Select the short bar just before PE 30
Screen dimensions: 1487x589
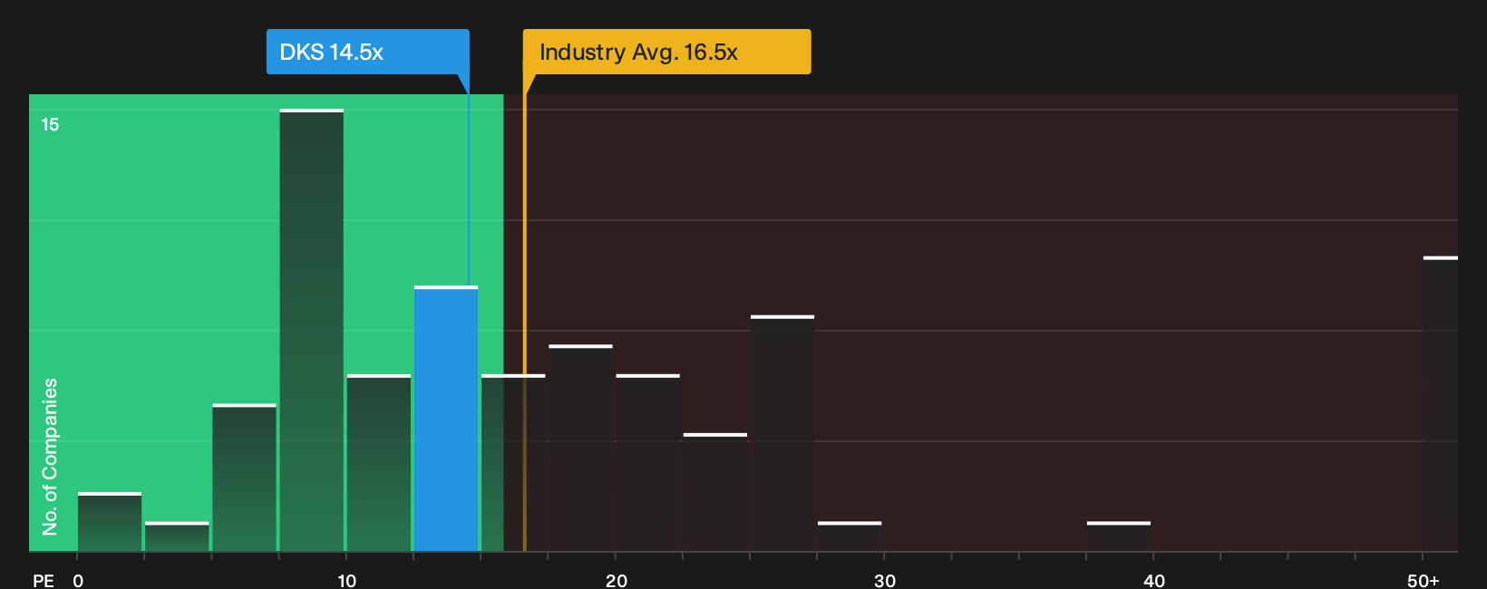point(850,536)
